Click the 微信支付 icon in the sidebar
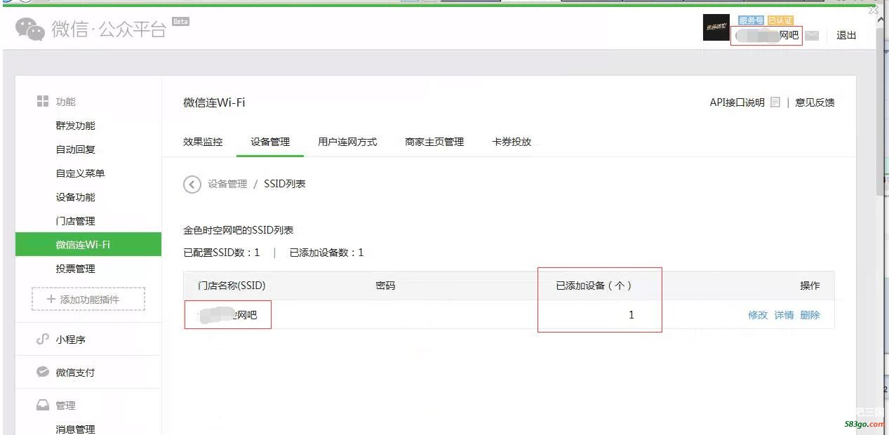This screenshot has height=435, width=889. pos(43,373)
